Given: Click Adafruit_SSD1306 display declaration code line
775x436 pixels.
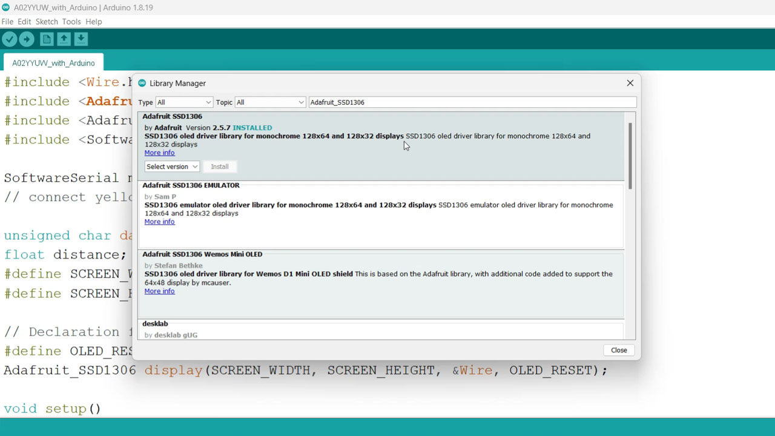Looking at the screenshot, I should [x=305, y=370].
